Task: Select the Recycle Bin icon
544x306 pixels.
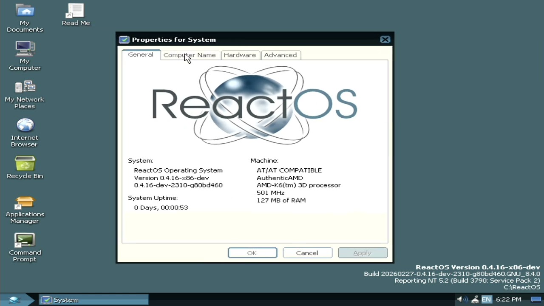Action: 25,167
